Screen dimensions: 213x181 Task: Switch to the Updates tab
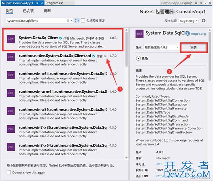pos(47,11)
